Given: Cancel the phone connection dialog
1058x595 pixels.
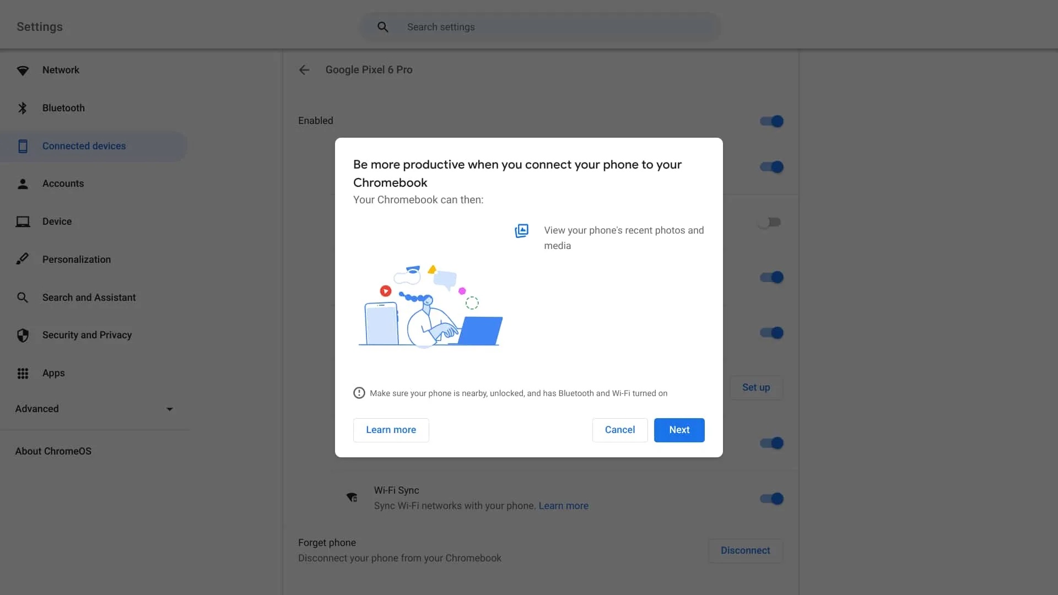Looking at the screenshot, I should tap(619, 430).
